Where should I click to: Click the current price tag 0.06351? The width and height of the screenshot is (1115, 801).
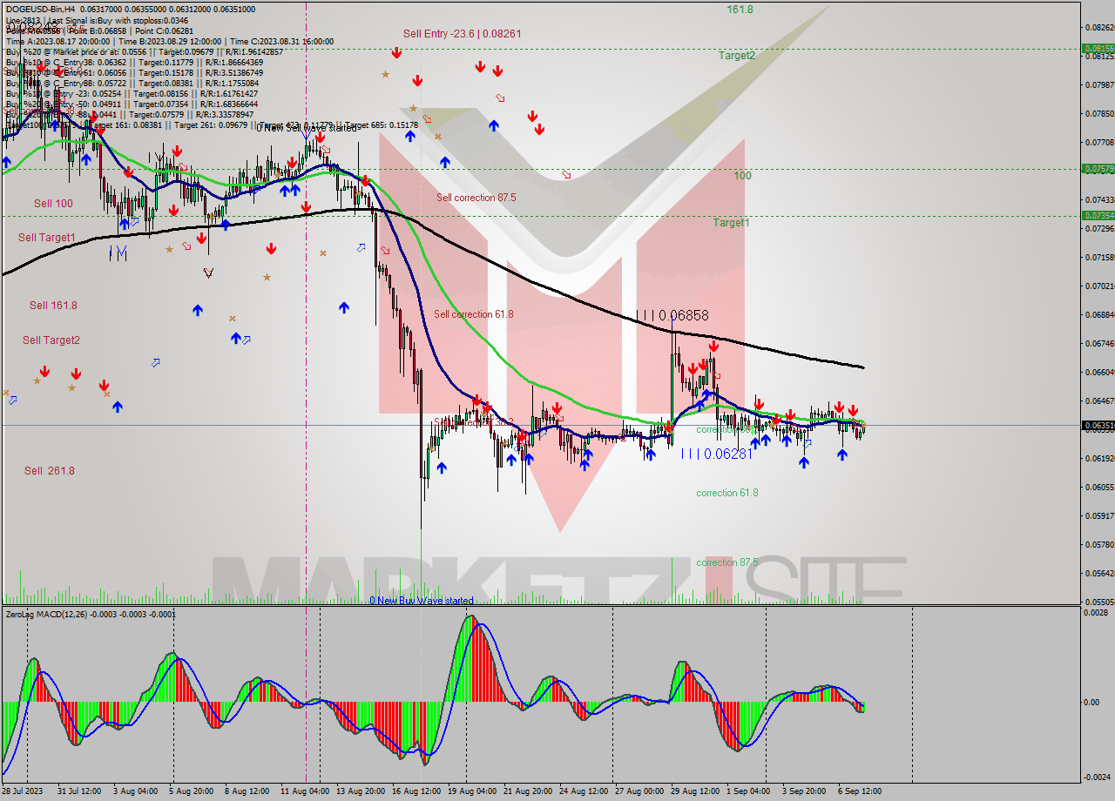point(1098,426)
